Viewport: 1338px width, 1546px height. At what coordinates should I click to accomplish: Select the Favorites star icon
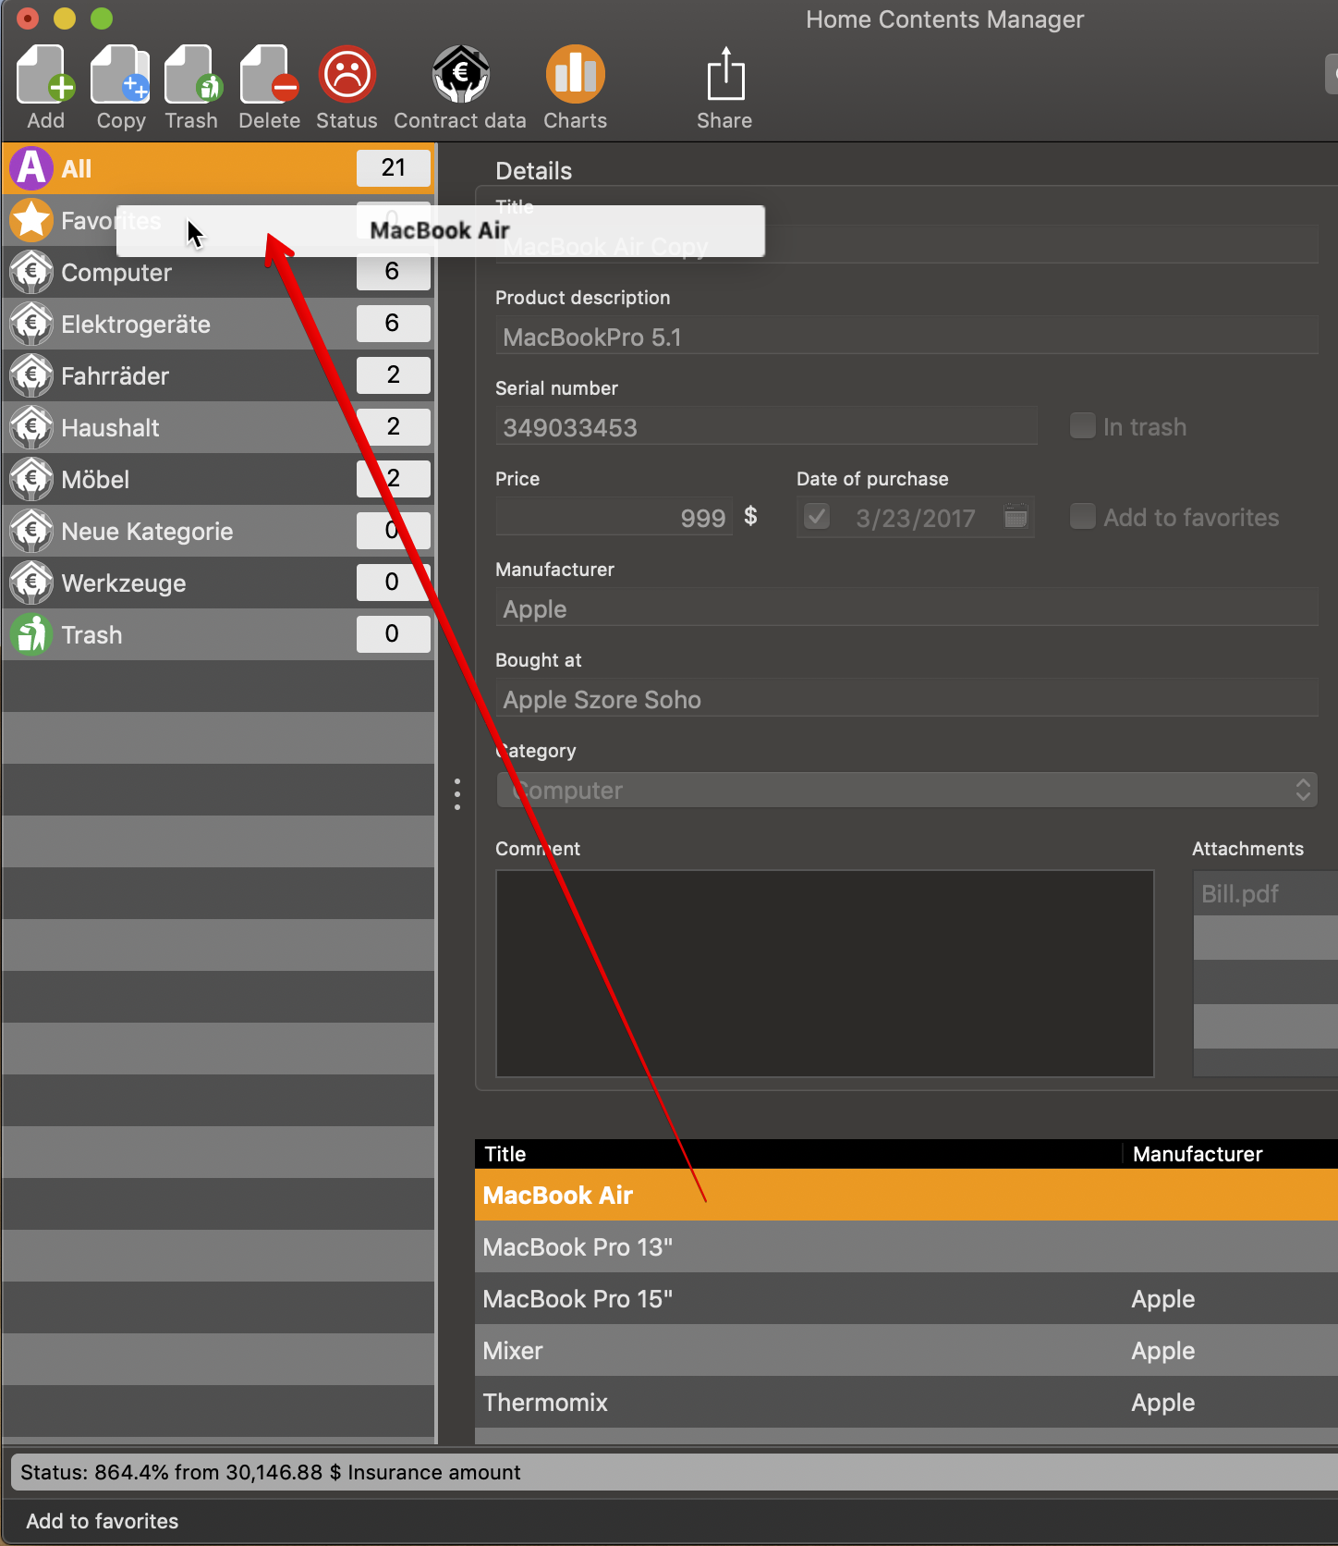31,220
